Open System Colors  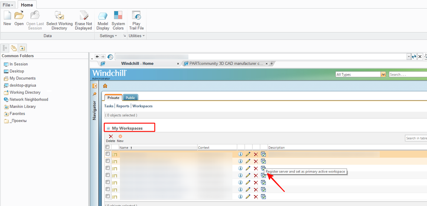coord(118,20)
